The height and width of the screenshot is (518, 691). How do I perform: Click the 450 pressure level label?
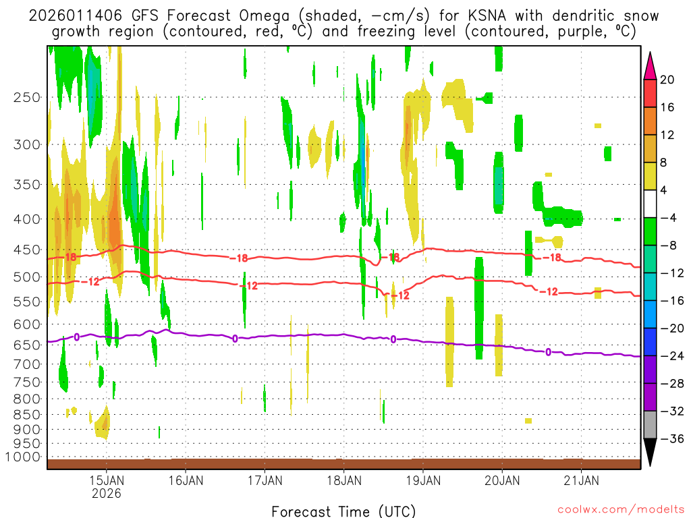[x=27, y=250]
